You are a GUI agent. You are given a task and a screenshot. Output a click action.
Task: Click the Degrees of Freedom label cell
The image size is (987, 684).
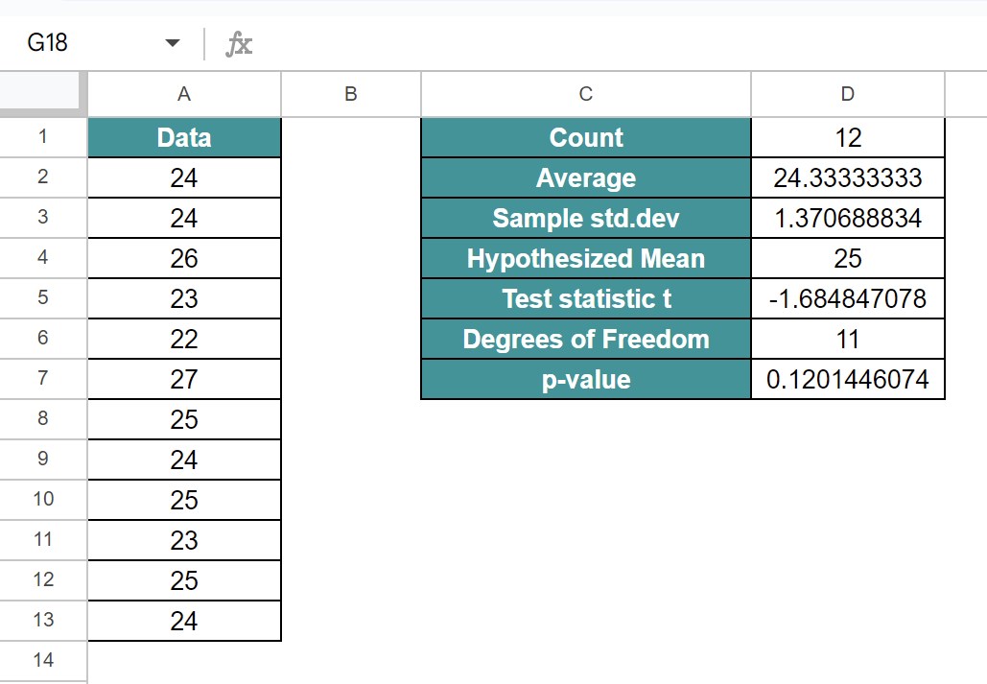(586, 339)
